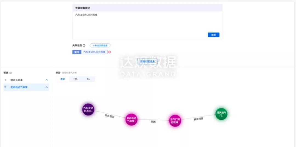Select answer 2 发动机进气异常
This screenshot has width=296, height=147.
(x=19, y=87)
